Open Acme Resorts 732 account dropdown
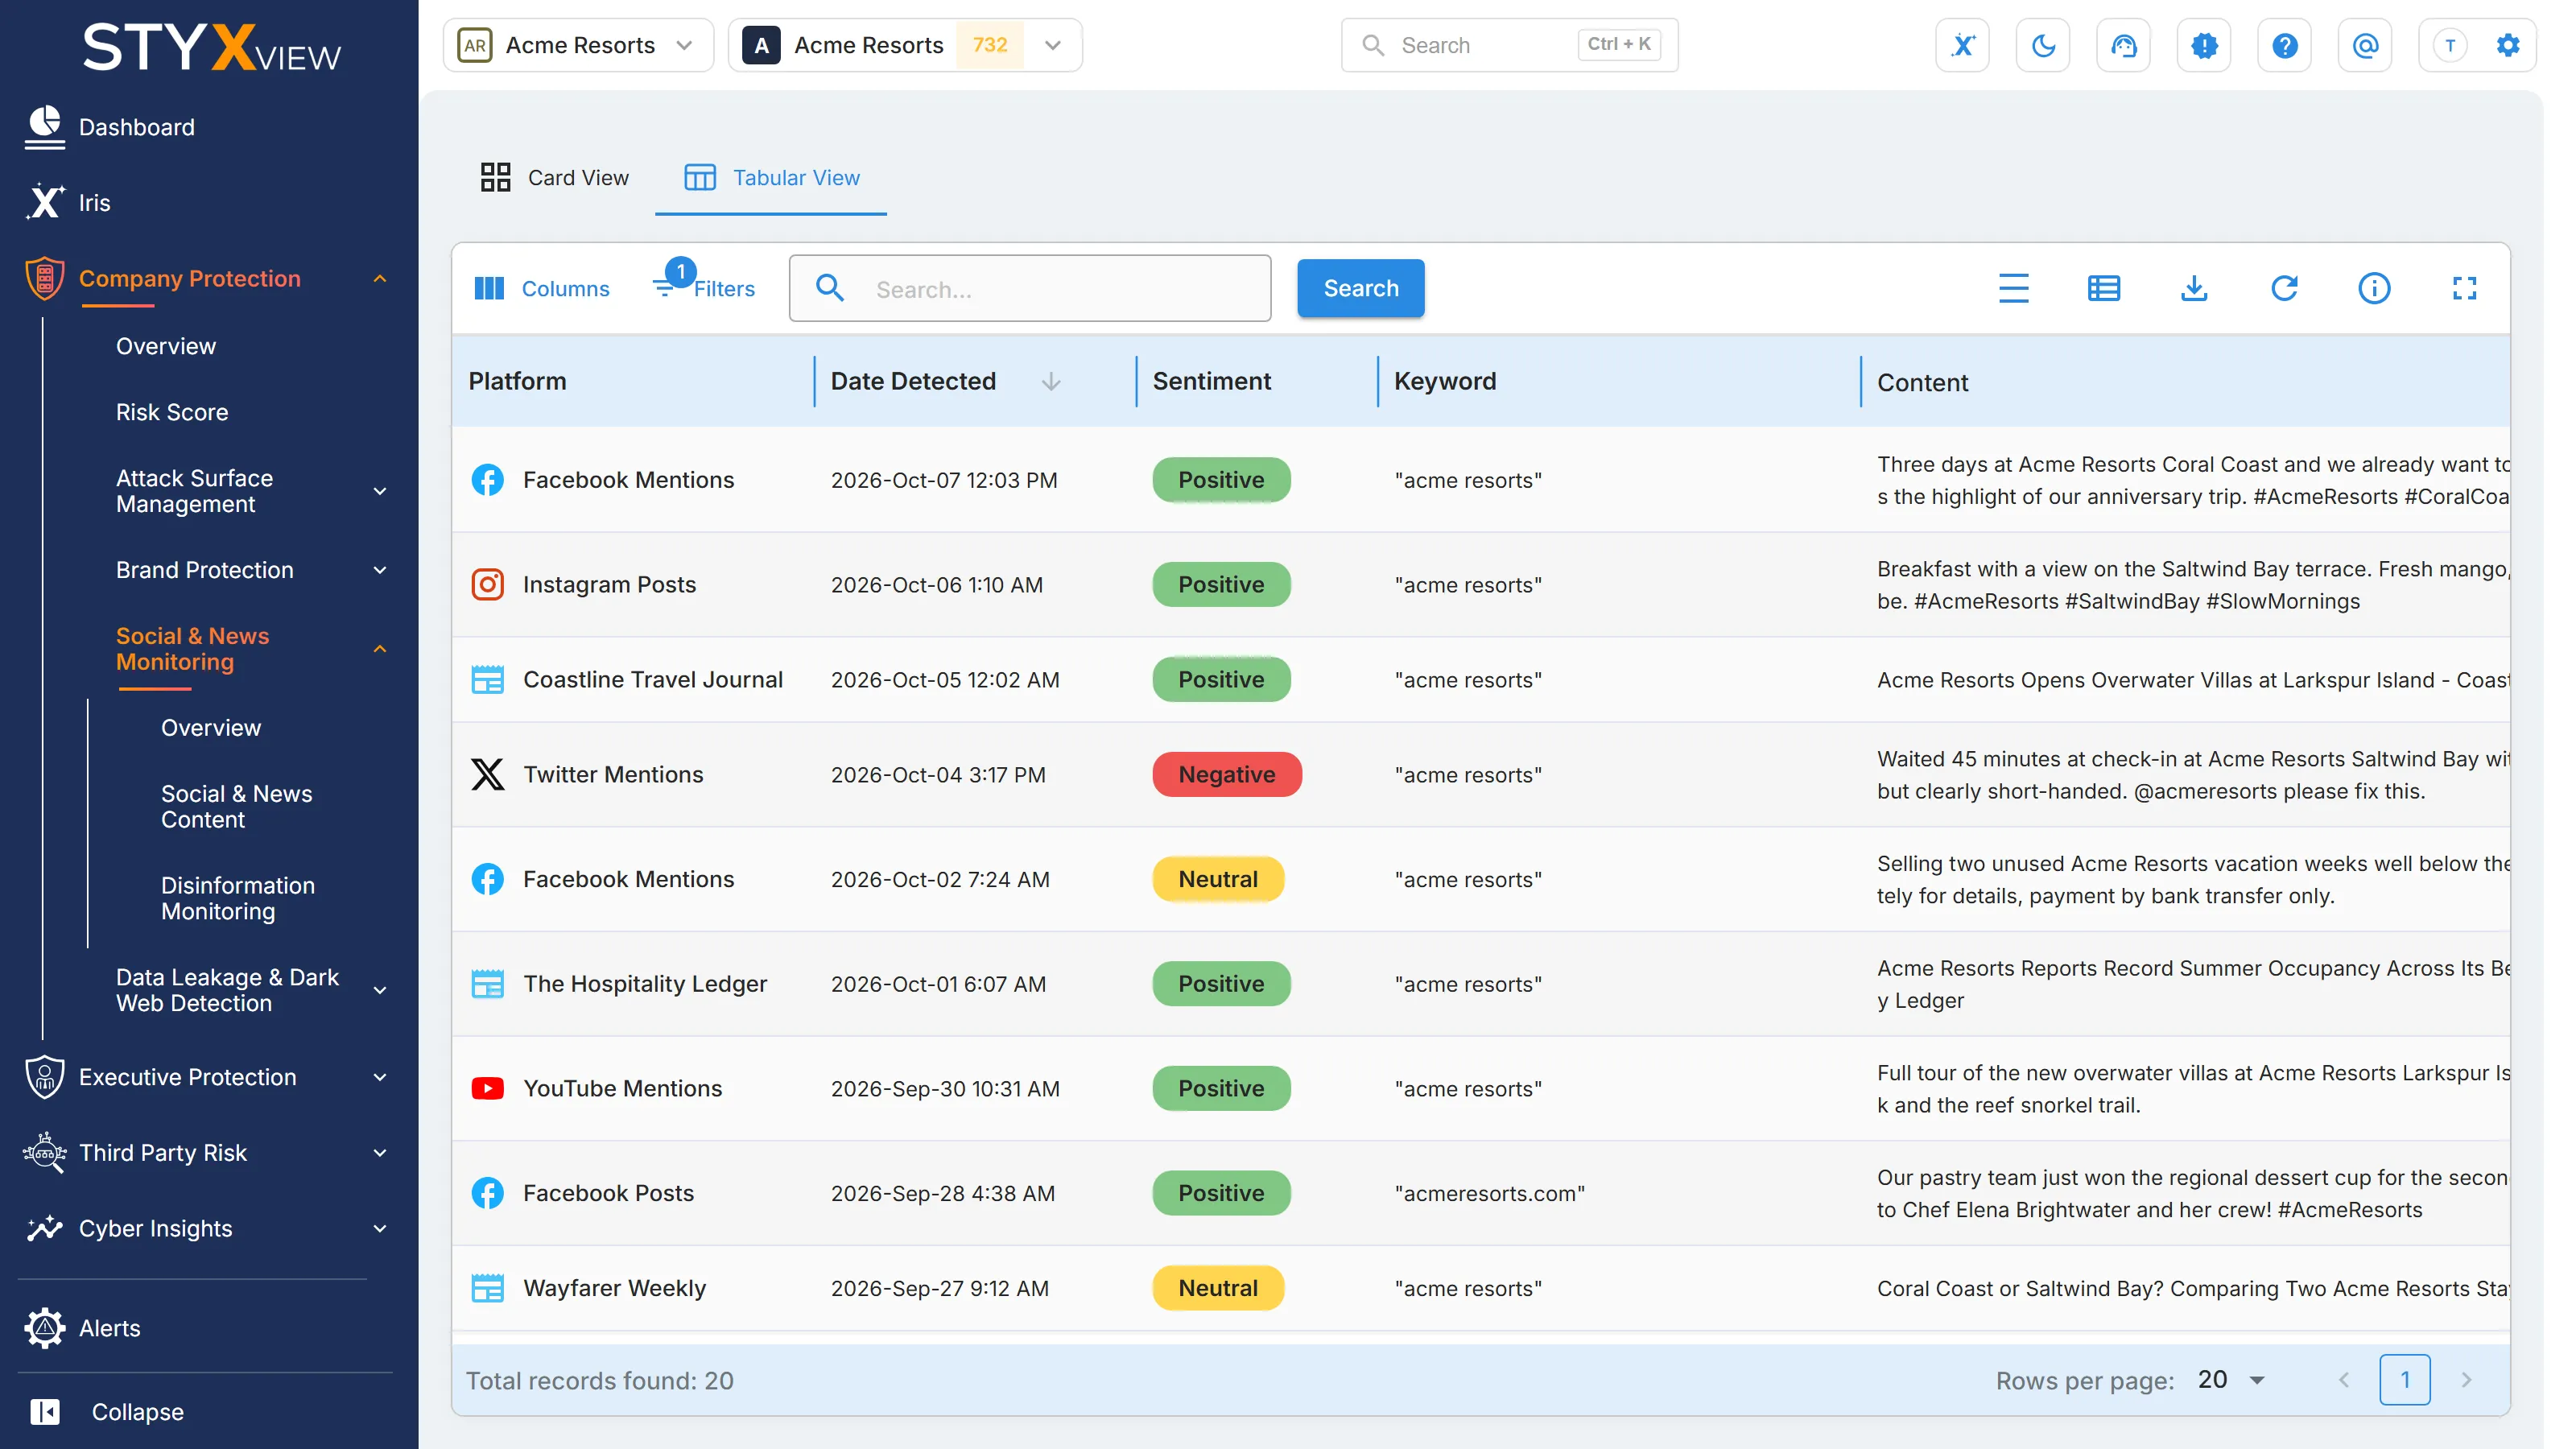This screenshot has width=2576, height=1449. click(904, 45)
